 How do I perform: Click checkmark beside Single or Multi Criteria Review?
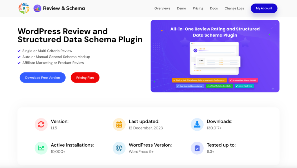tap(19, 51)
